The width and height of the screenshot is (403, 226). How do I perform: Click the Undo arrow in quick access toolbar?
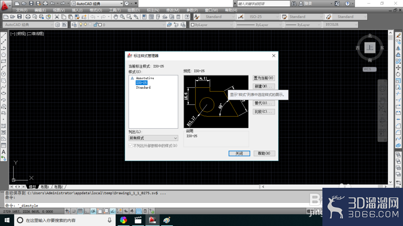point(52,4)
